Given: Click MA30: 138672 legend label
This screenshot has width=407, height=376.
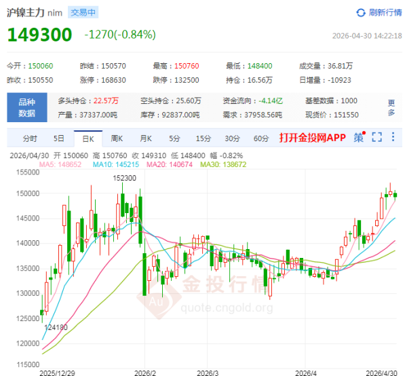Looking at the screenshot, I should (x=223, y=164).
